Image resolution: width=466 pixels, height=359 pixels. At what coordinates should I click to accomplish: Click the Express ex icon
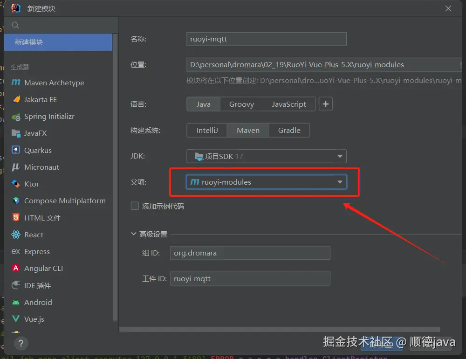pyautogui.click(x=16, y=252)
